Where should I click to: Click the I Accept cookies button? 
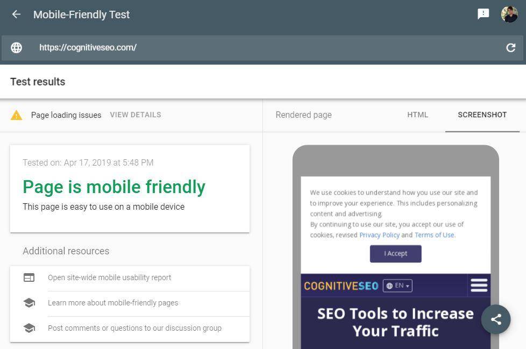point(395,253)
